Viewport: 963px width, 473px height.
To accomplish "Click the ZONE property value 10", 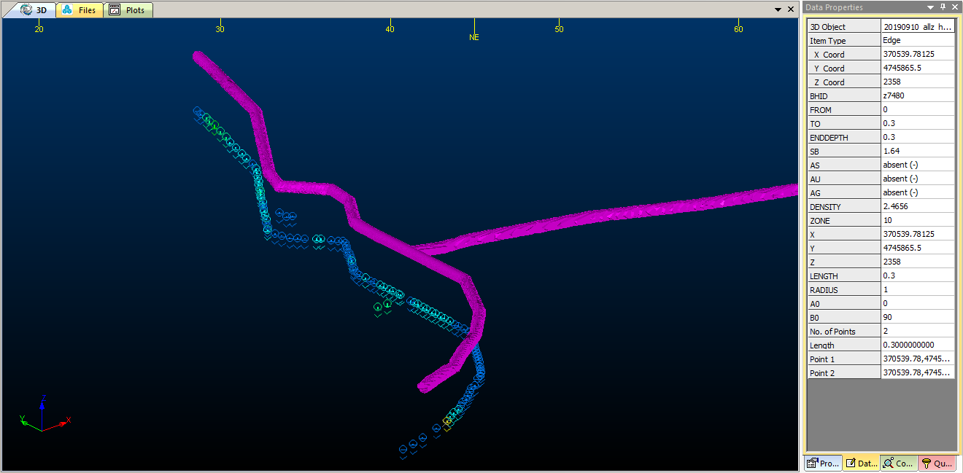I will click(917, 221).
